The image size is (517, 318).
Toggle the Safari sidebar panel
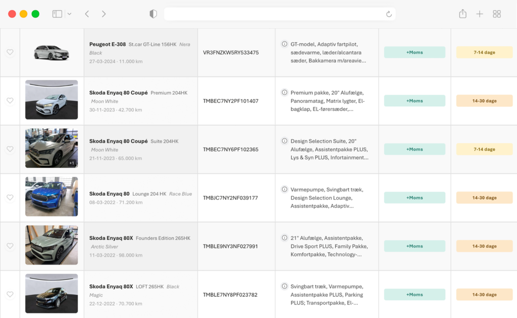point(57,14)
